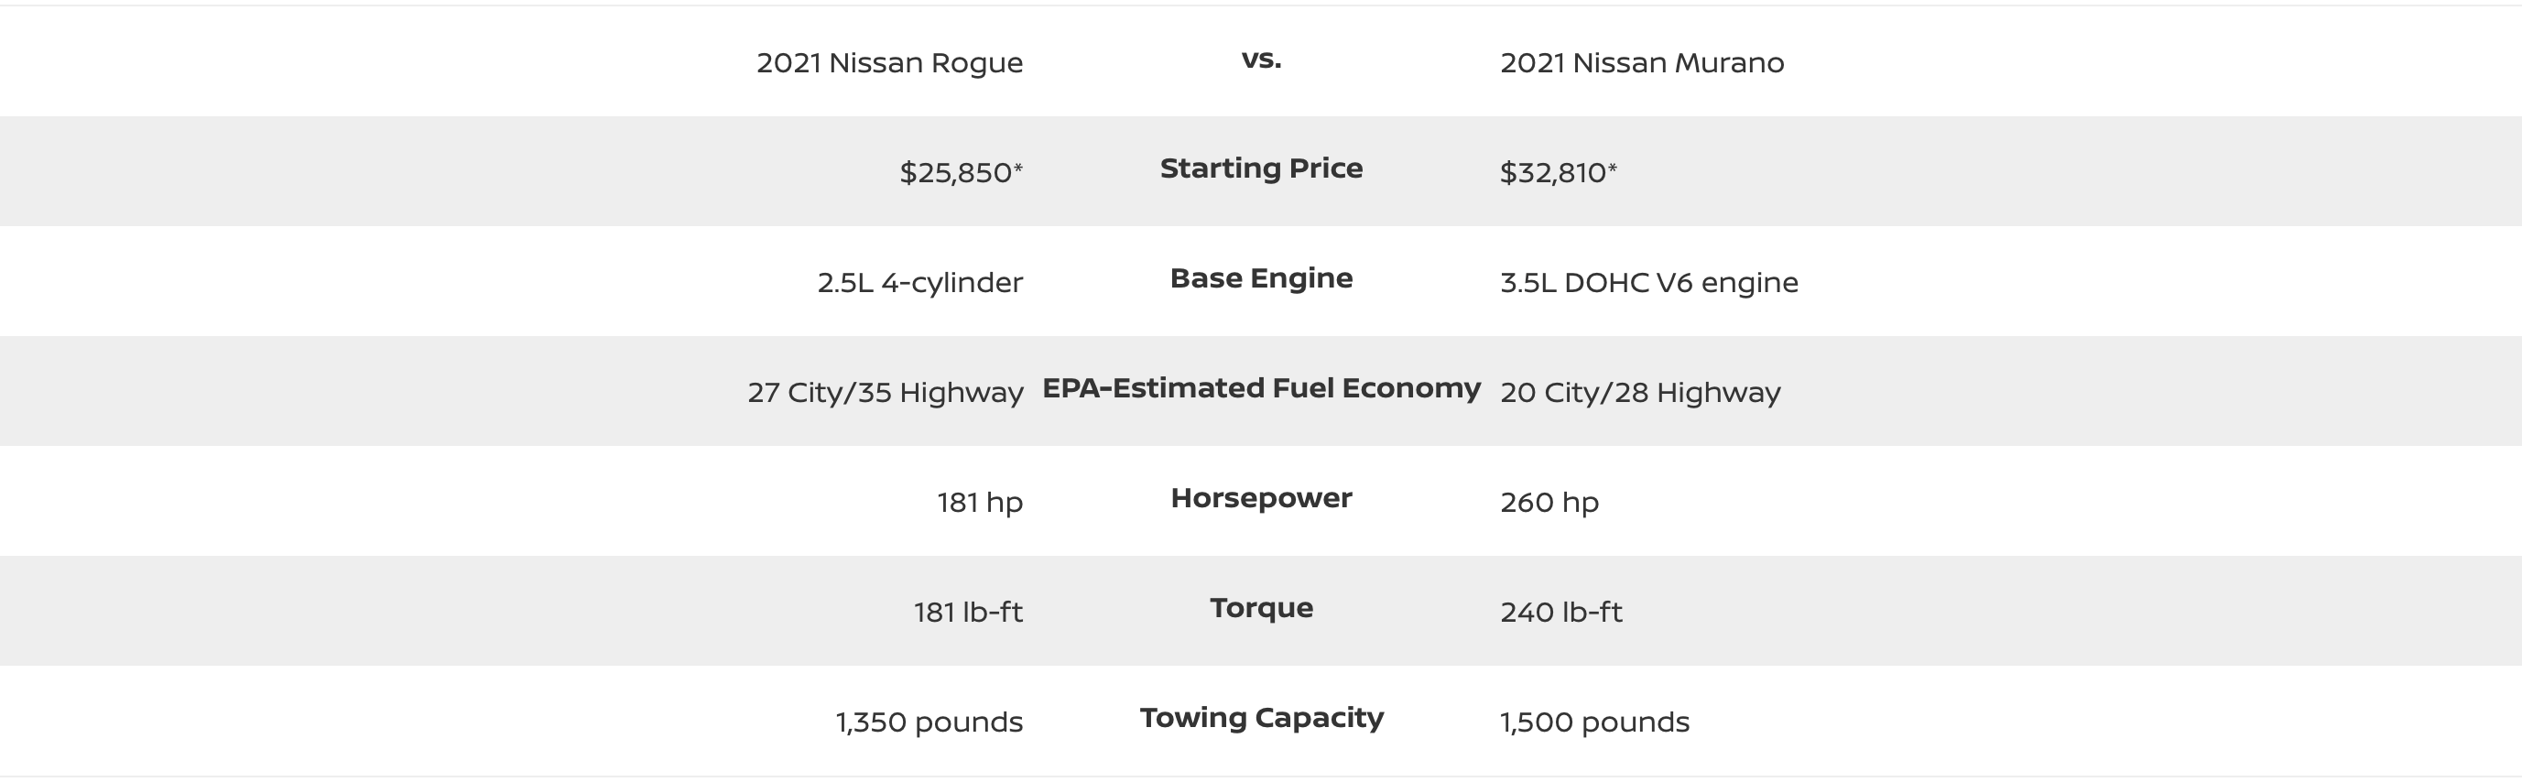Select the Towing Capacity row label
The height and width of the screenshot is (782, 2522).
click(x=1261, y=719)
